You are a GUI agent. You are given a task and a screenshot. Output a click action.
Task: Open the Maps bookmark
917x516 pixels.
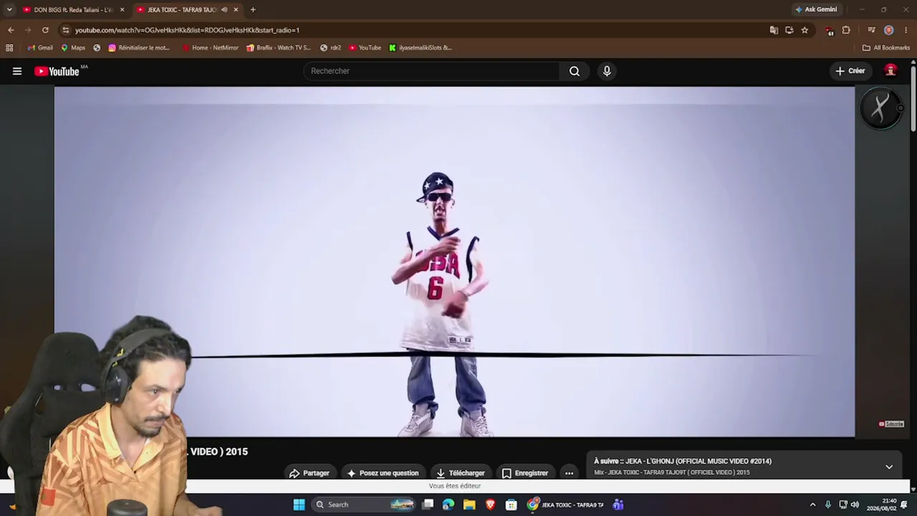73,48
